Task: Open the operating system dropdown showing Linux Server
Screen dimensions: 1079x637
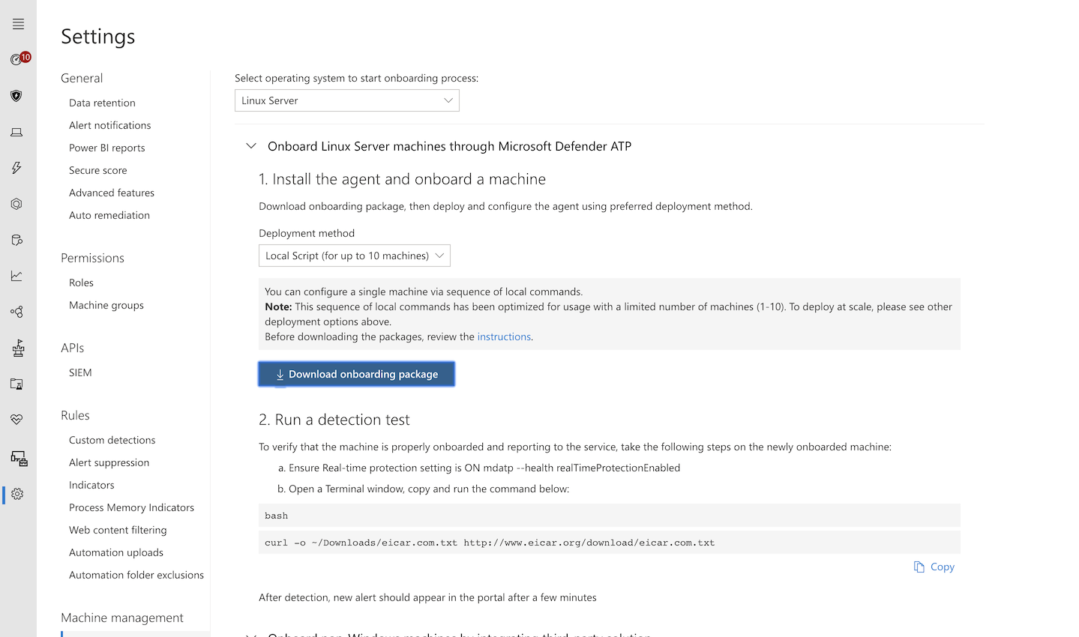Action: point(346,100)
